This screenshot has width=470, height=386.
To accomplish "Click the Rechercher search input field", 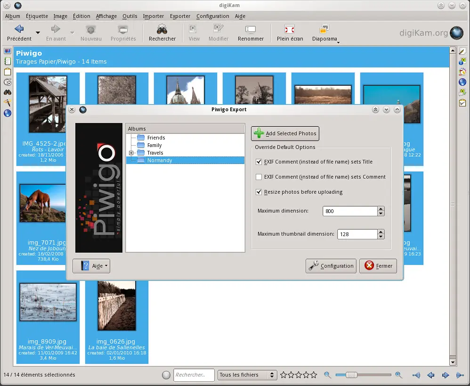I will pyautogui.click(x=194, y=375).
